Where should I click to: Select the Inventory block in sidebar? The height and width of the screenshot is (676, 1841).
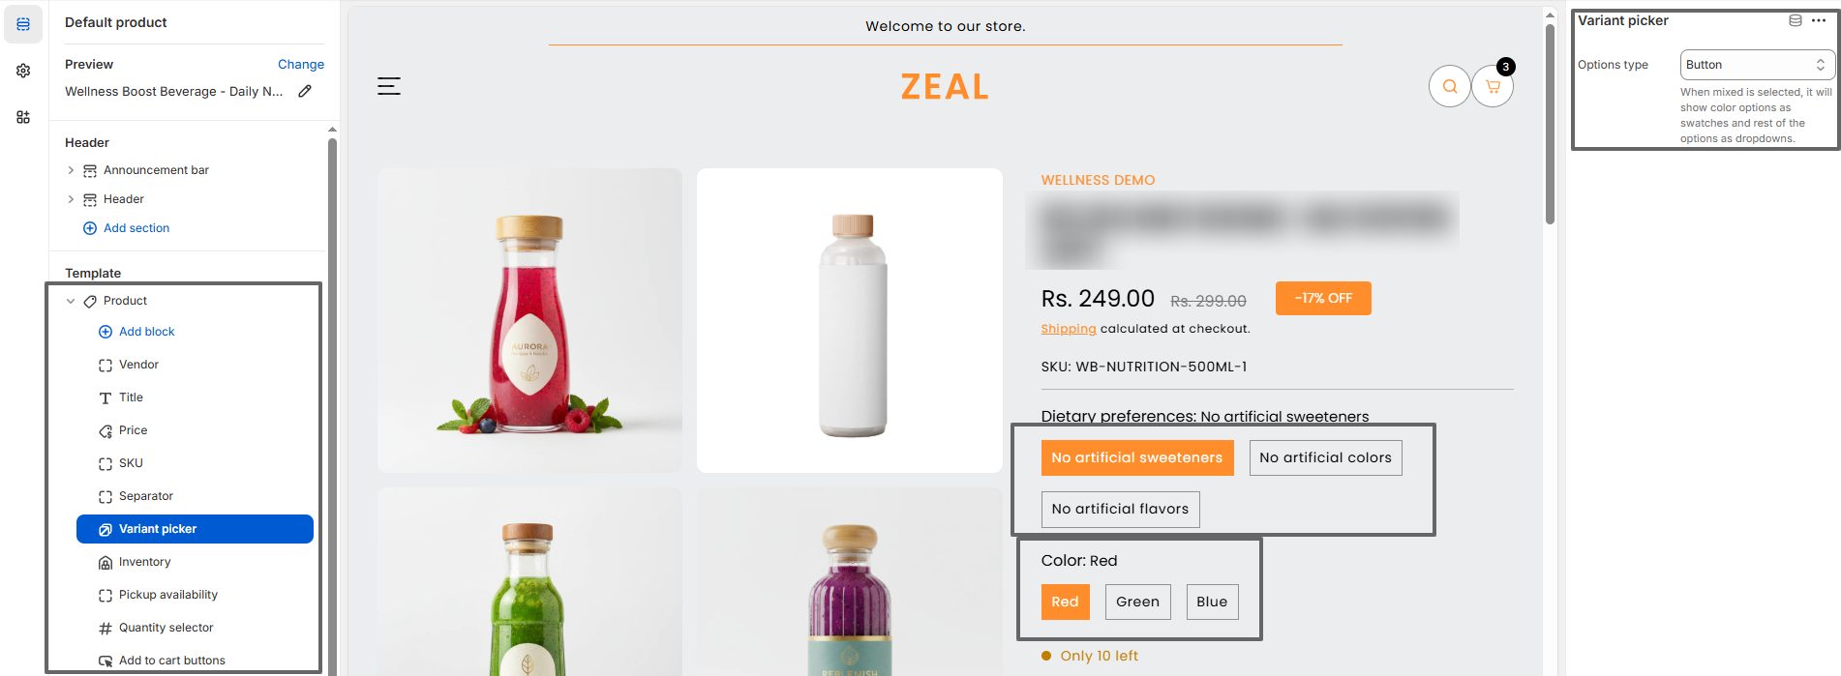point(144,562)
